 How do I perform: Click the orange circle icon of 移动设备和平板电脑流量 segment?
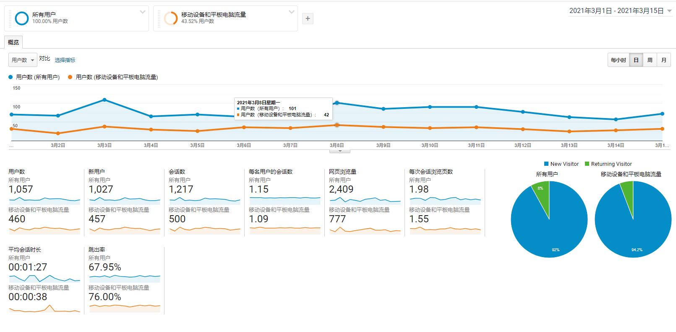tap(171, 18)
